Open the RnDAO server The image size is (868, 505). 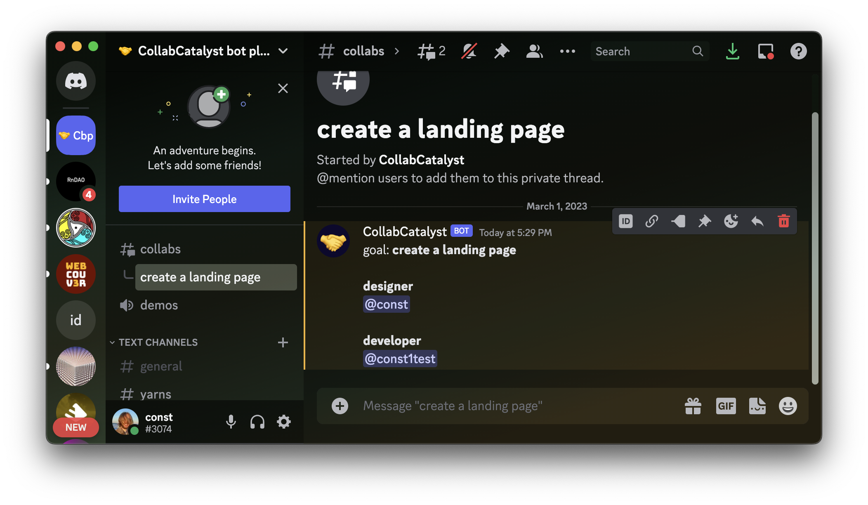pos(76,182)
